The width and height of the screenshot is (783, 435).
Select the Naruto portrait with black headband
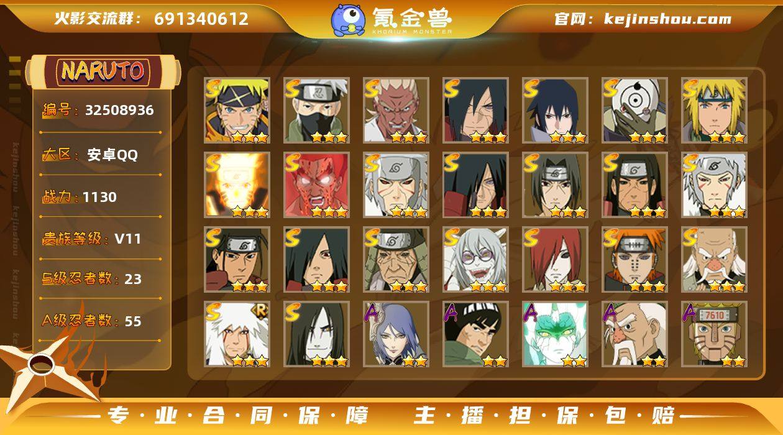(x=237, y=111)
